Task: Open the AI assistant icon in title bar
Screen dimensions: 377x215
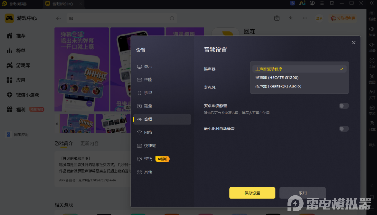Action: 302,3
